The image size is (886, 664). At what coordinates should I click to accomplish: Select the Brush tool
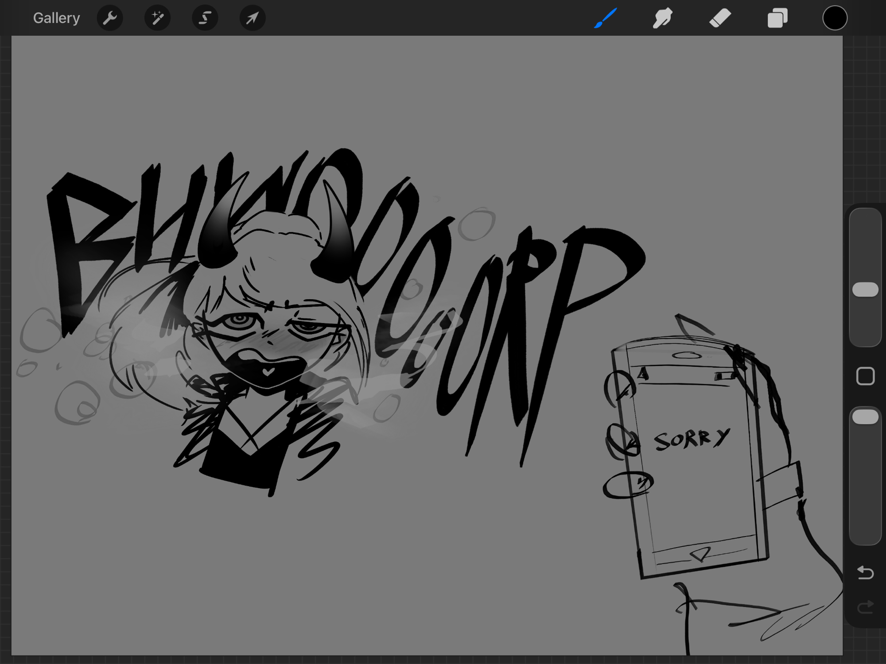(606, 18)
